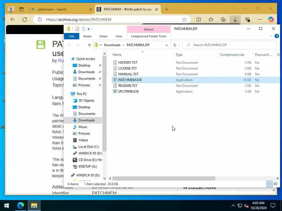Open address bar previous locations dropdown

click(167, 45)
